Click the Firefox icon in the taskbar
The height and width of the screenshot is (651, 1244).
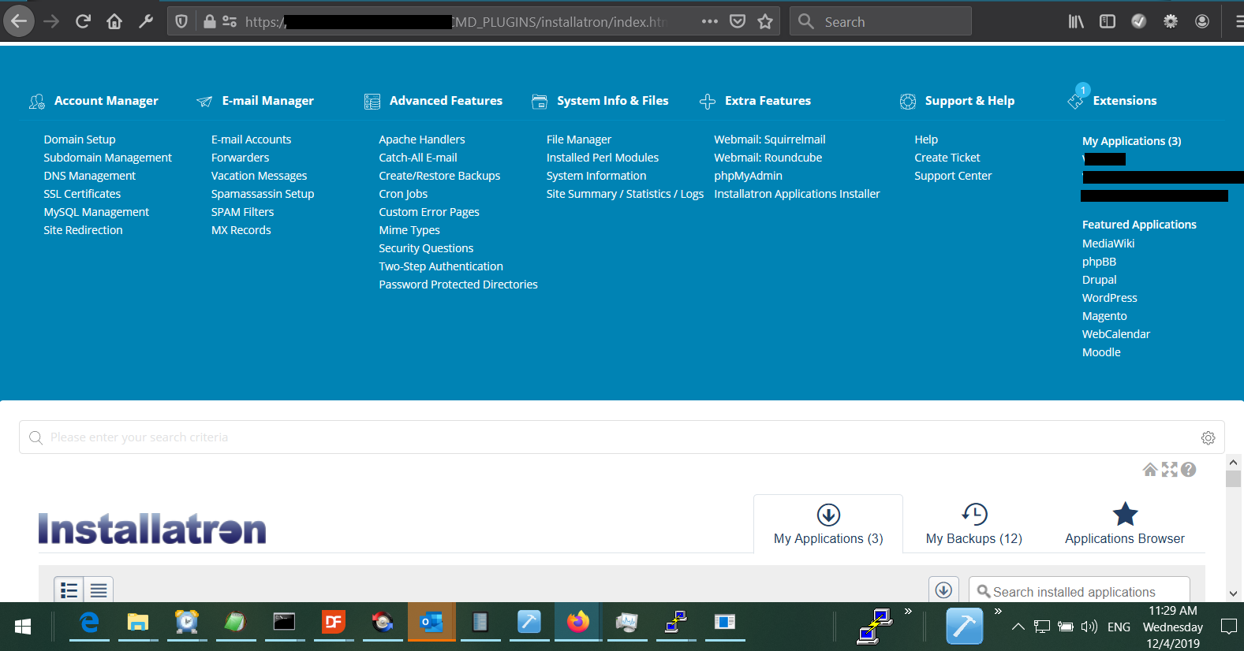coord(577,623)
